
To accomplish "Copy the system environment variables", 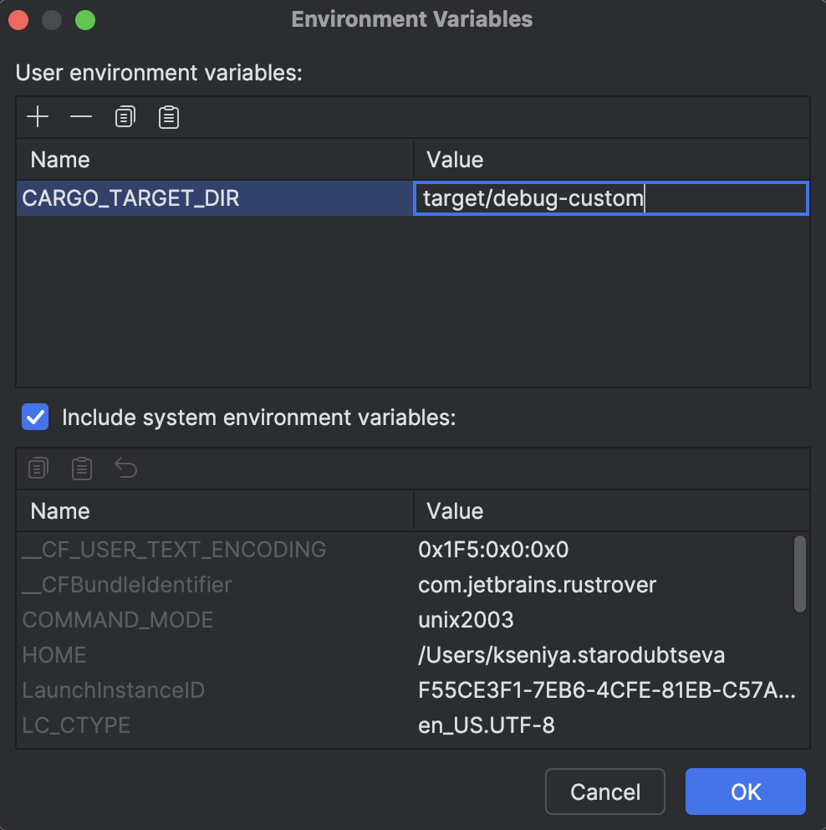I will coord(38,469).
